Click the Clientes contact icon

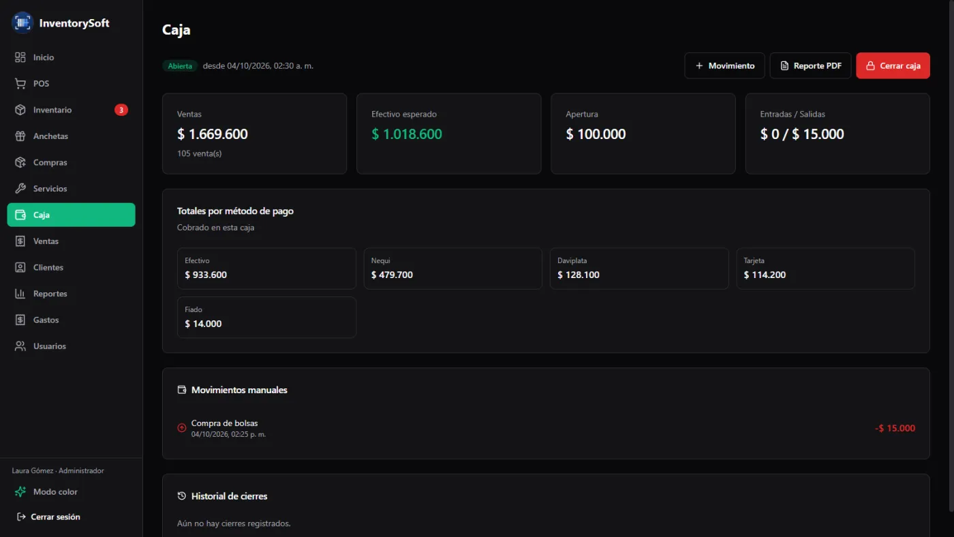click(x=20, y=267)
